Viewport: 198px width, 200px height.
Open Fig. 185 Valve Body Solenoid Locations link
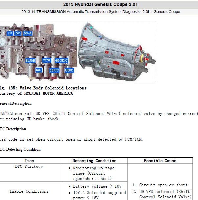43,88
